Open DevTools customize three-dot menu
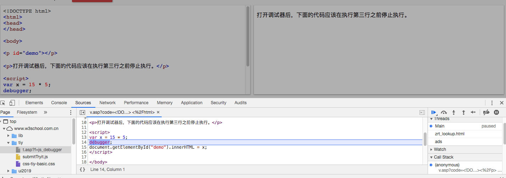Viewport: 506px width, 178px height. pos(492,103)
